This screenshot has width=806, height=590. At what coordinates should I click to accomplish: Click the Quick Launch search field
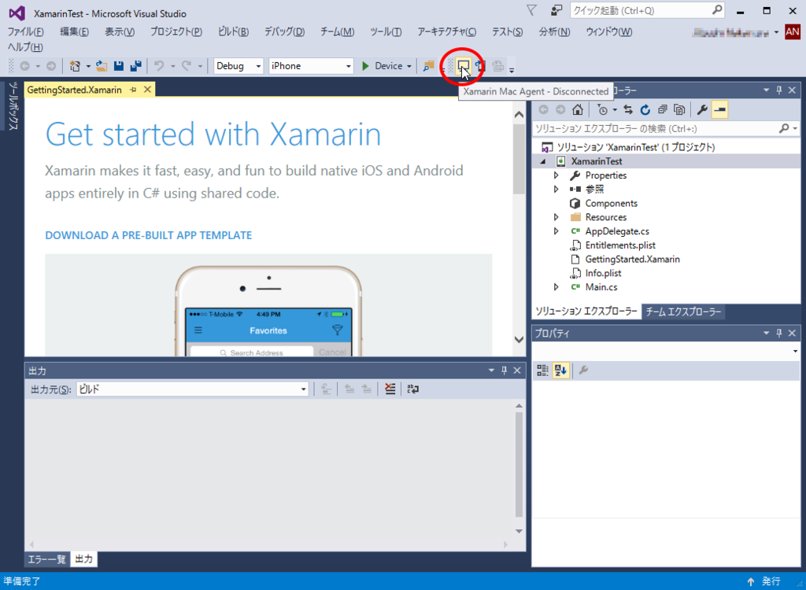(647, 10)
